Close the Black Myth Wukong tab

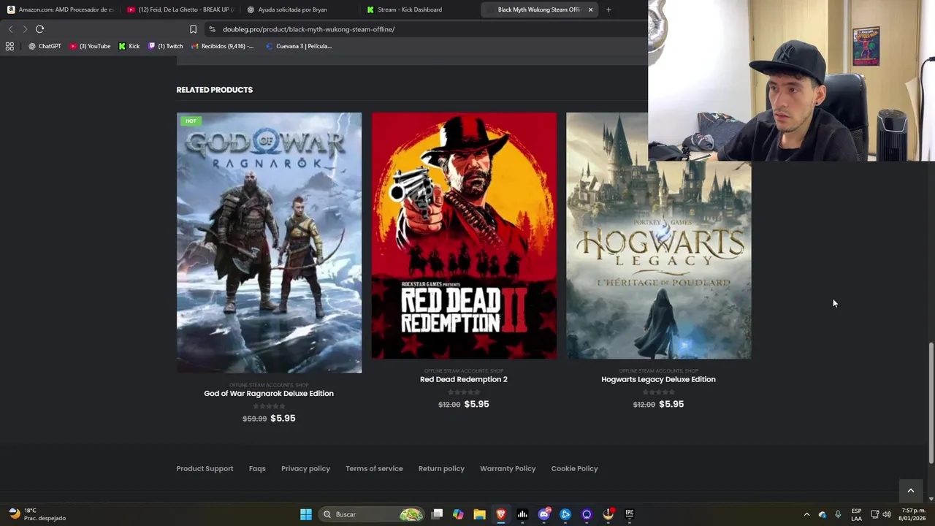(x=590, y=9)
